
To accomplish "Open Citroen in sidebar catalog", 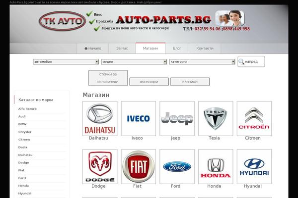I will pyautogui.click(x=24, y=140).
